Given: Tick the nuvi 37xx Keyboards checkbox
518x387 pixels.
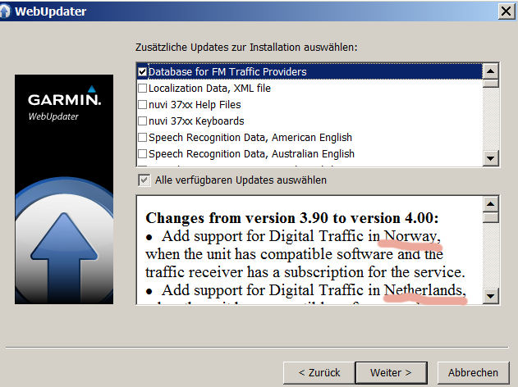Looking at the screenshot, I should coord(143,121).
